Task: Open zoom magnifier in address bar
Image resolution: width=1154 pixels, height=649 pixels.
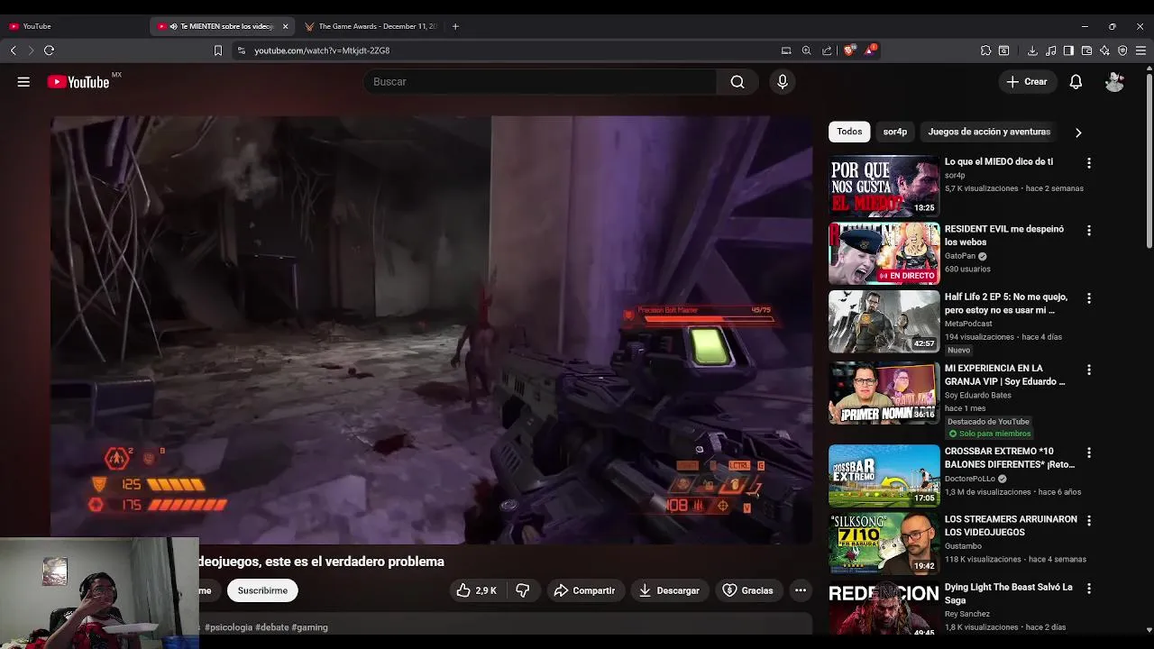Action: pyautogui.click(x=806, y=50)
